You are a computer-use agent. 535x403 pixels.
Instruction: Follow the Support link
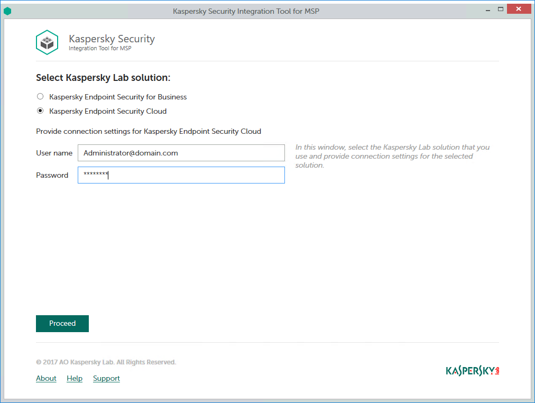click(x=106, y=378)
